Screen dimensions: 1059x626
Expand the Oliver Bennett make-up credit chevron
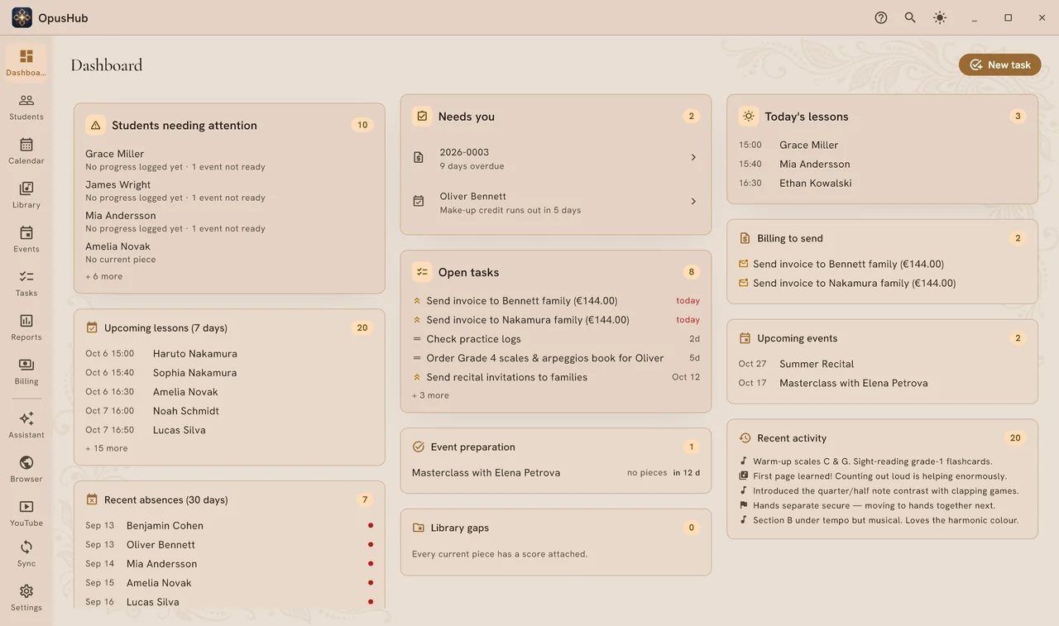693,201
